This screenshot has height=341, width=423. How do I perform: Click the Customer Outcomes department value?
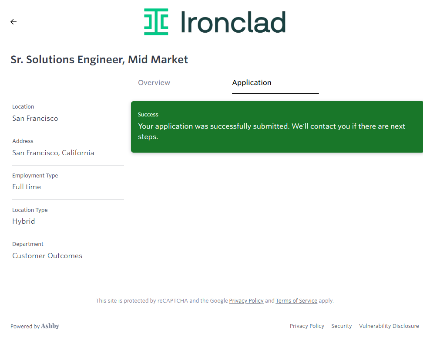pos(47,256)
